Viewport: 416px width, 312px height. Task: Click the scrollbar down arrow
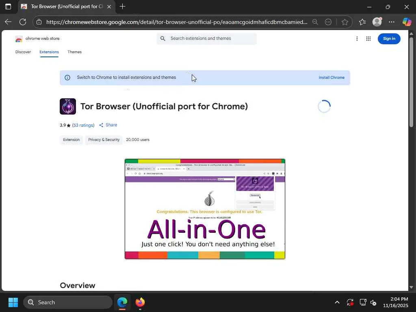411,287
